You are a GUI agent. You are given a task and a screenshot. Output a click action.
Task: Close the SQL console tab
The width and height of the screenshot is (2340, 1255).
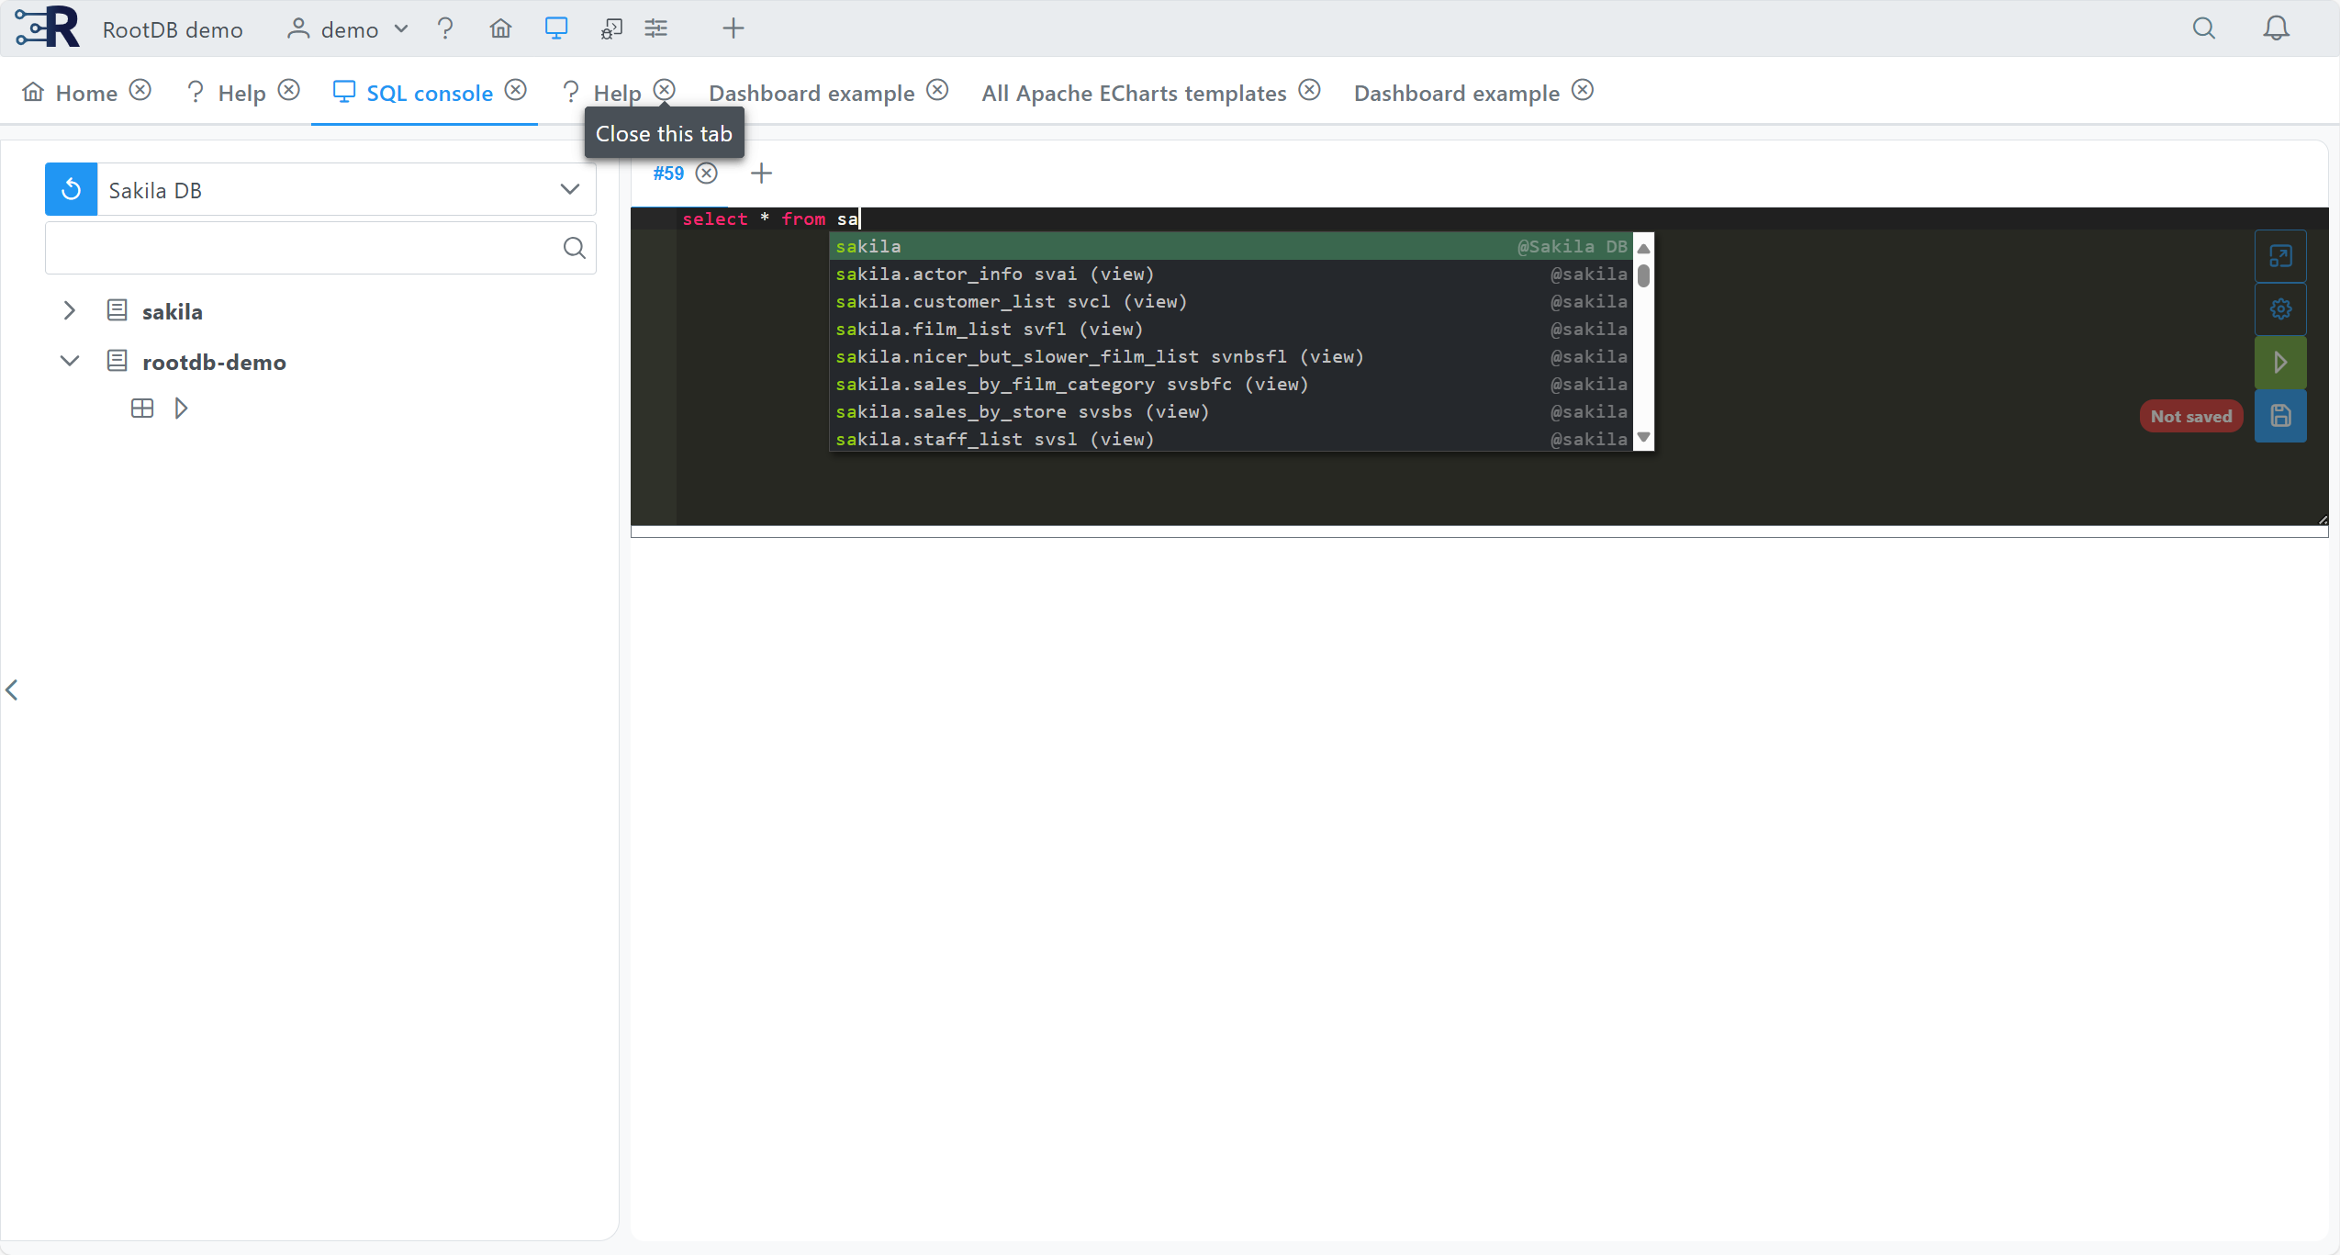click(x=516, y=90)
